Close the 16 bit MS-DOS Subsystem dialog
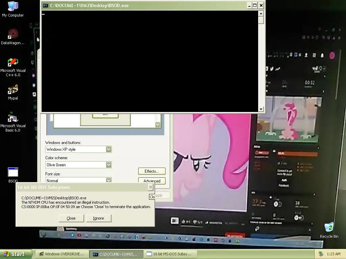 click(150, 187)
